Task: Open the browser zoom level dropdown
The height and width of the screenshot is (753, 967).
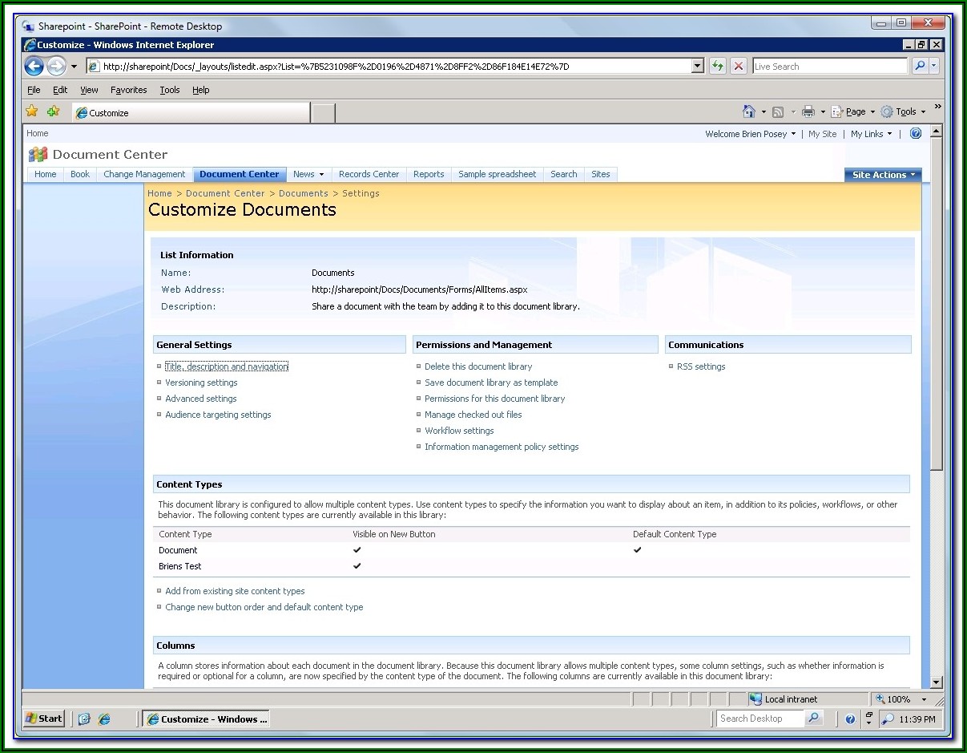Action: (x=924, y=699)
